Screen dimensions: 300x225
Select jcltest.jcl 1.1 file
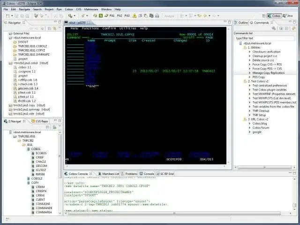coord(26,97)
